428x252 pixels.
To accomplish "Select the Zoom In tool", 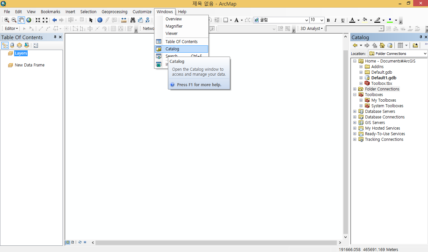I will (x=7, y=20).
